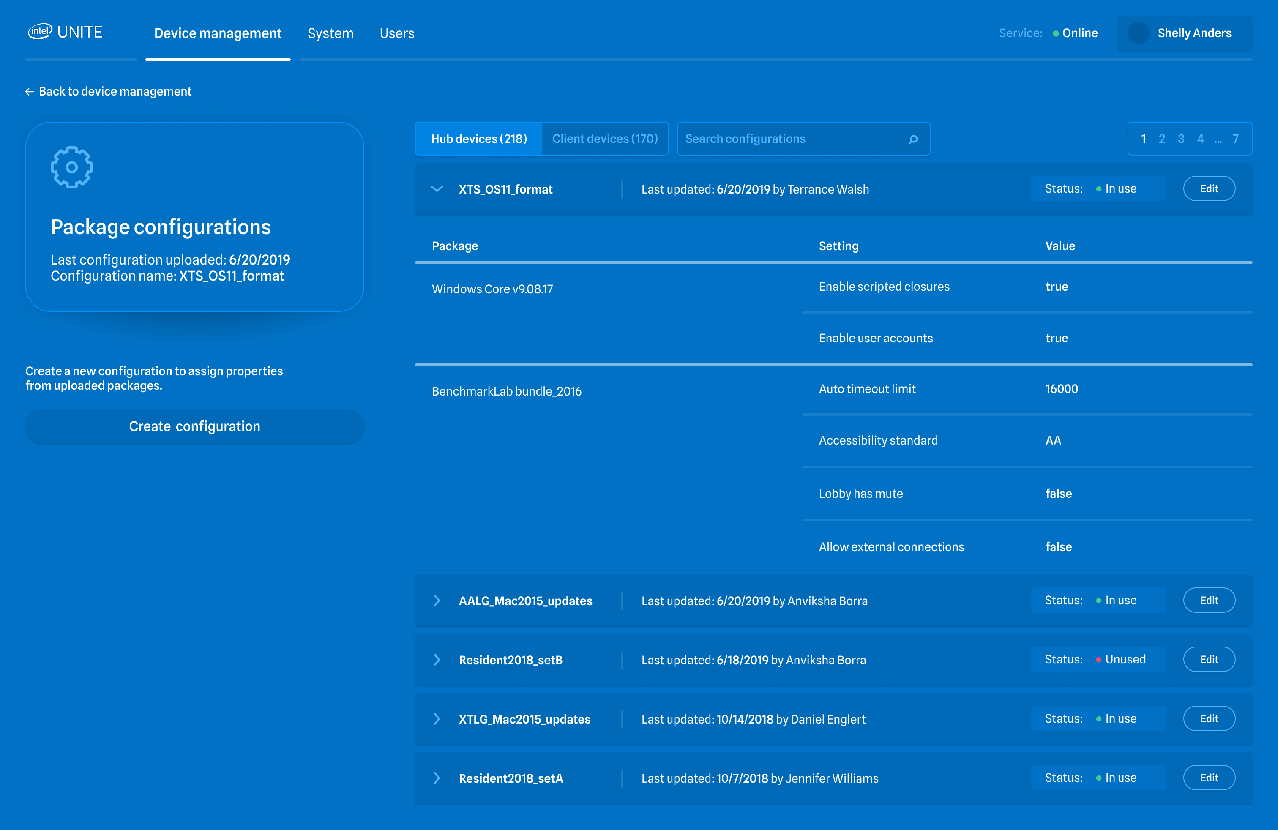Click the search magnifier icon

pos(913,139)
